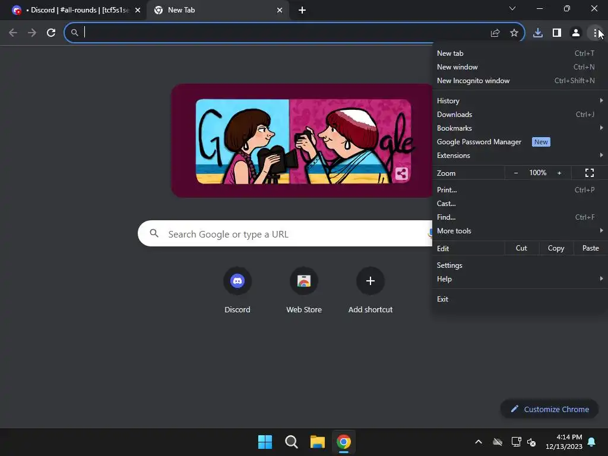
Task: Click the three-dot Chrome menu button
Action: (x=594, y=33)
